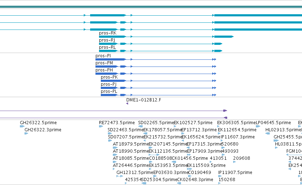Select the CO188508 EST label
302x185 pixels.
pos(160,158)
